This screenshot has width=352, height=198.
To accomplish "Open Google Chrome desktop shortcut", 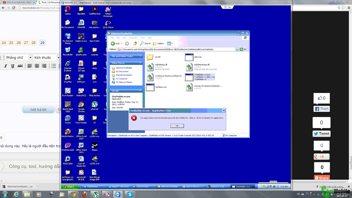I will pos(81,107).
